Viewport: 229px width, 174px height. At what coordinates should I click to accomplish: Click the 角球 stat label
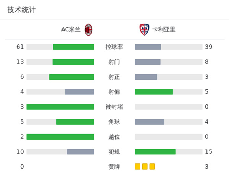(x=114, y=122)
